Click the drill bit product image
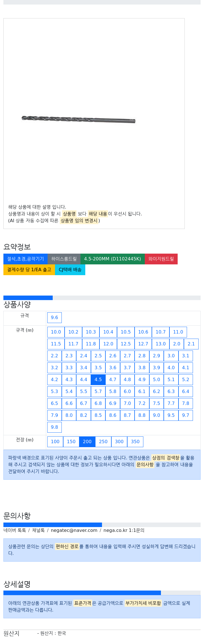This screenshot has height=639, width=204. pos(78,119)
